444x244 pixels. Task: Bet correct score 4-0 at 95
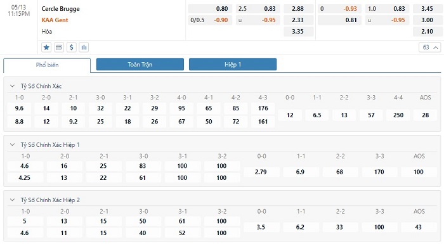pos(181,108)
